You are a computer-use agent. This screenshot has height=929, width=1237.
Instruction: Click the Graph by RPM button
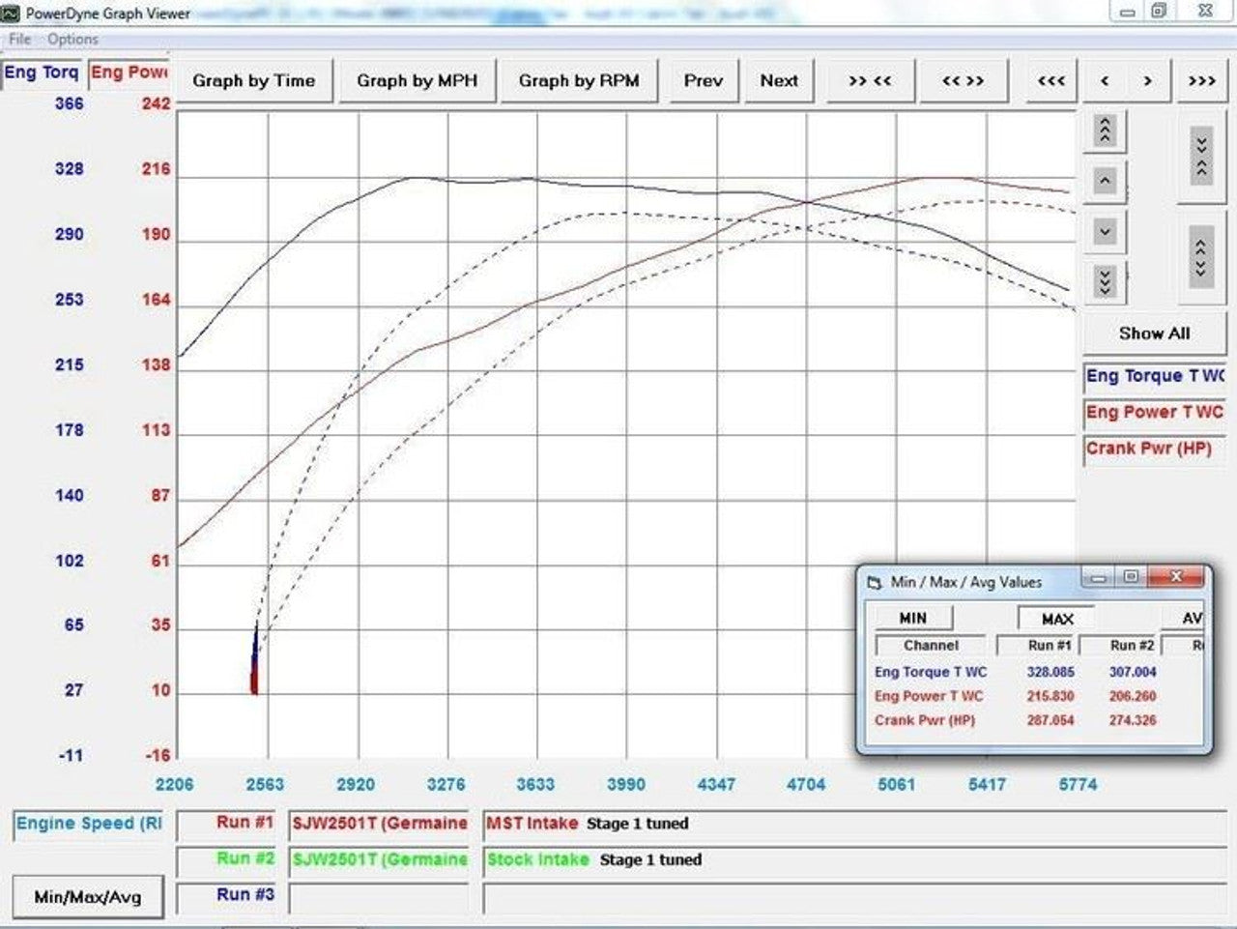[x=579, y=81]
